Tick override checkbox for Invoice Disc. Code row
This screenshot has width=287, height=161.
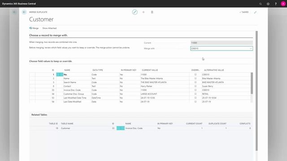click(196, 90)
